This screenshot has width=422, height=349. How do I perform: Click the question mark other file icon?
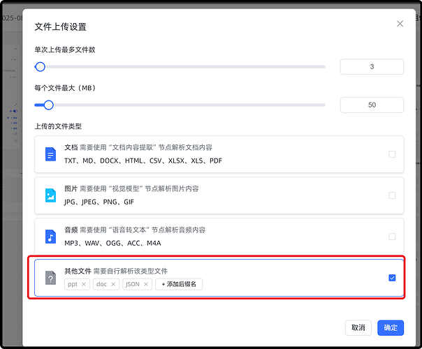coord(50,278)
